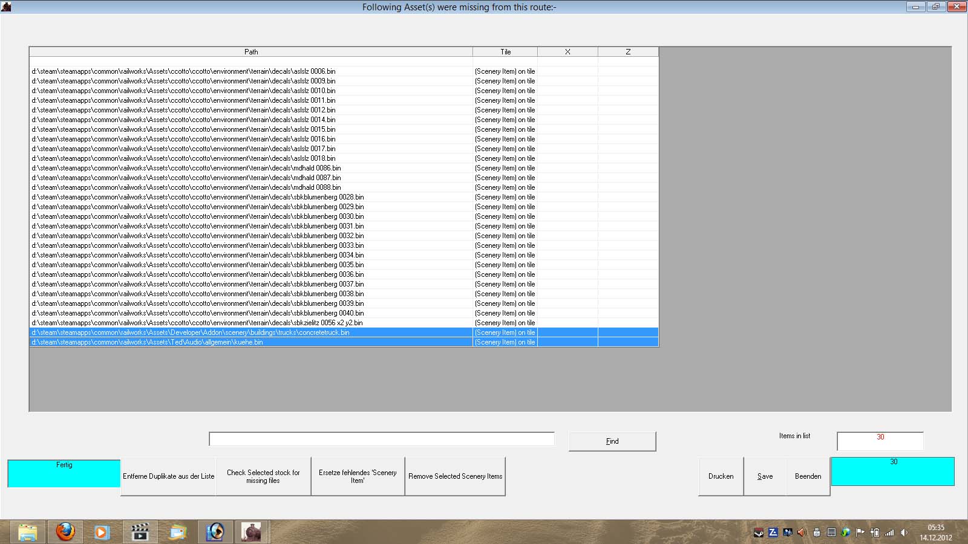Select the sbkblumenberg 0028.bin row
Viewport: 968px width, 544px height.
pos(344,197)
